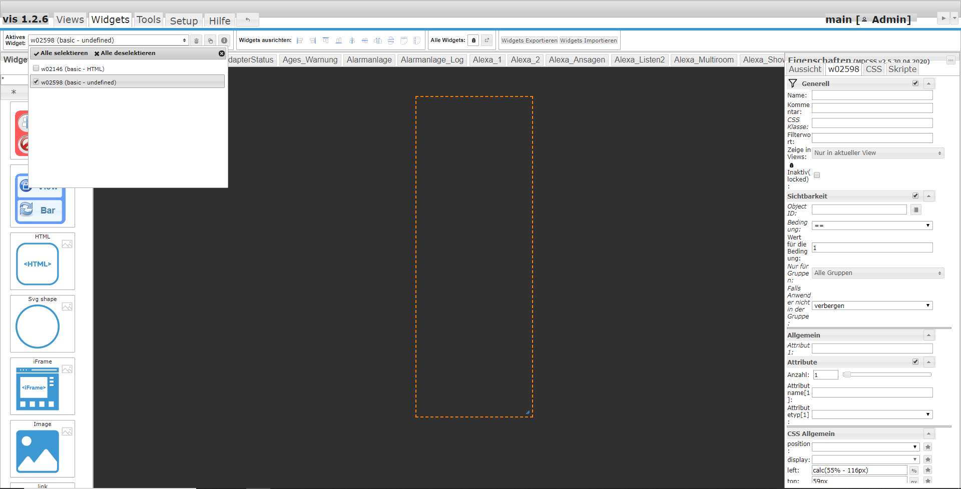Align widgets to the left edge
Screen dimensions: 961x489
(x=300, y=40)
